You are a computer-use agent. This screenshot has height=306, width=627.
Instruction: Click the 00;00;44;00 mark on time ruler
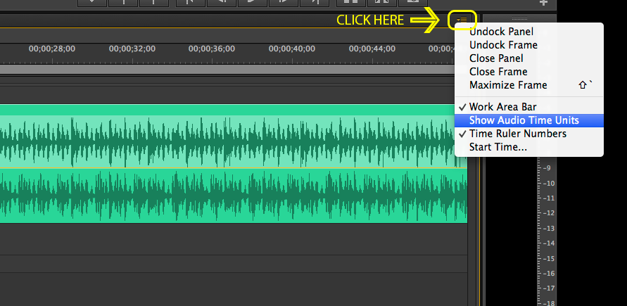[372, 49]
